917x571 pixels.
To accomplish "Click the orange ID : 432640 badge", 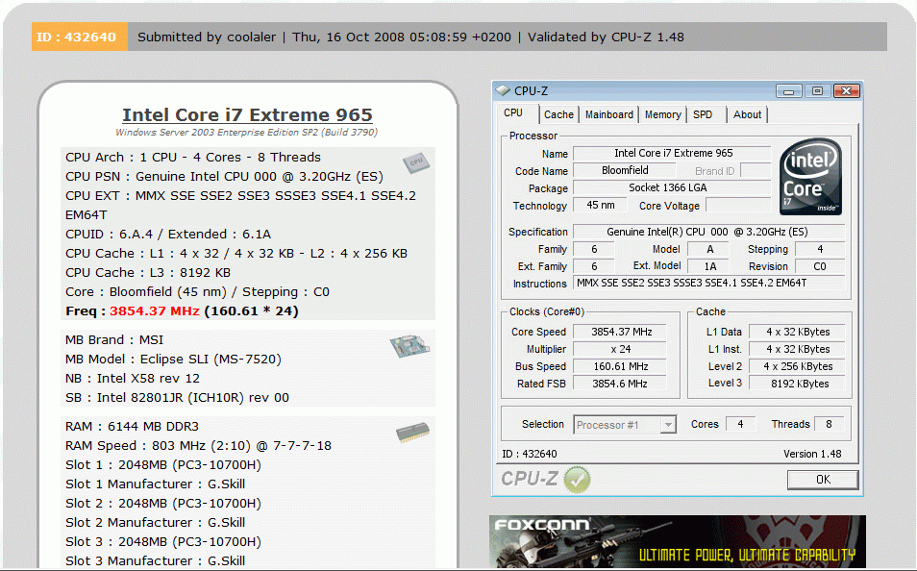I will point(80,37).
